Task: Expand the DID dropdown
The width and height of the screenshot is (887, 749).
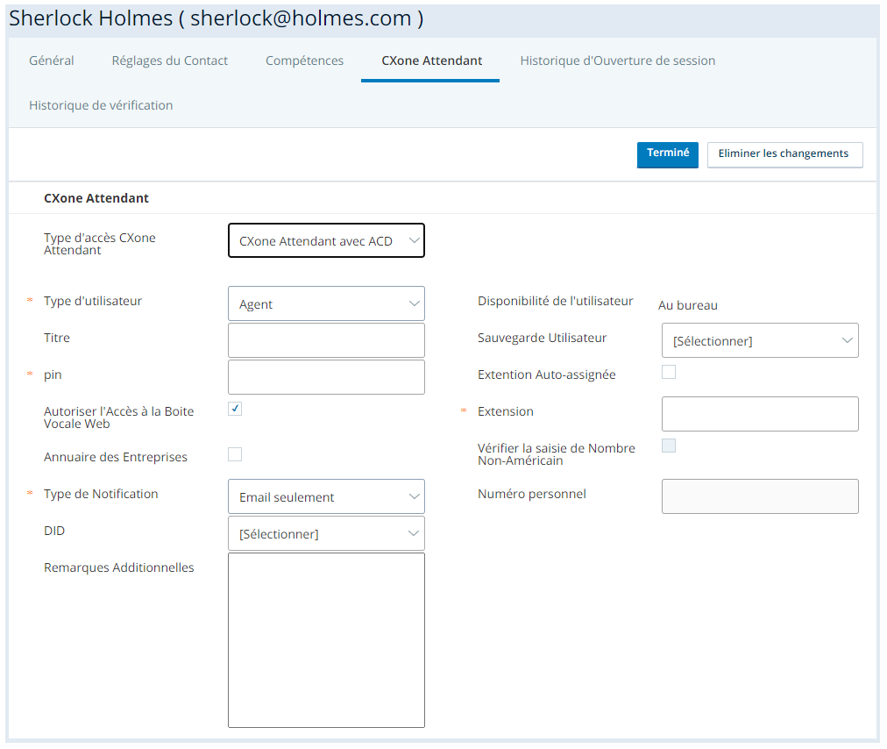Action: click(326, 534)
